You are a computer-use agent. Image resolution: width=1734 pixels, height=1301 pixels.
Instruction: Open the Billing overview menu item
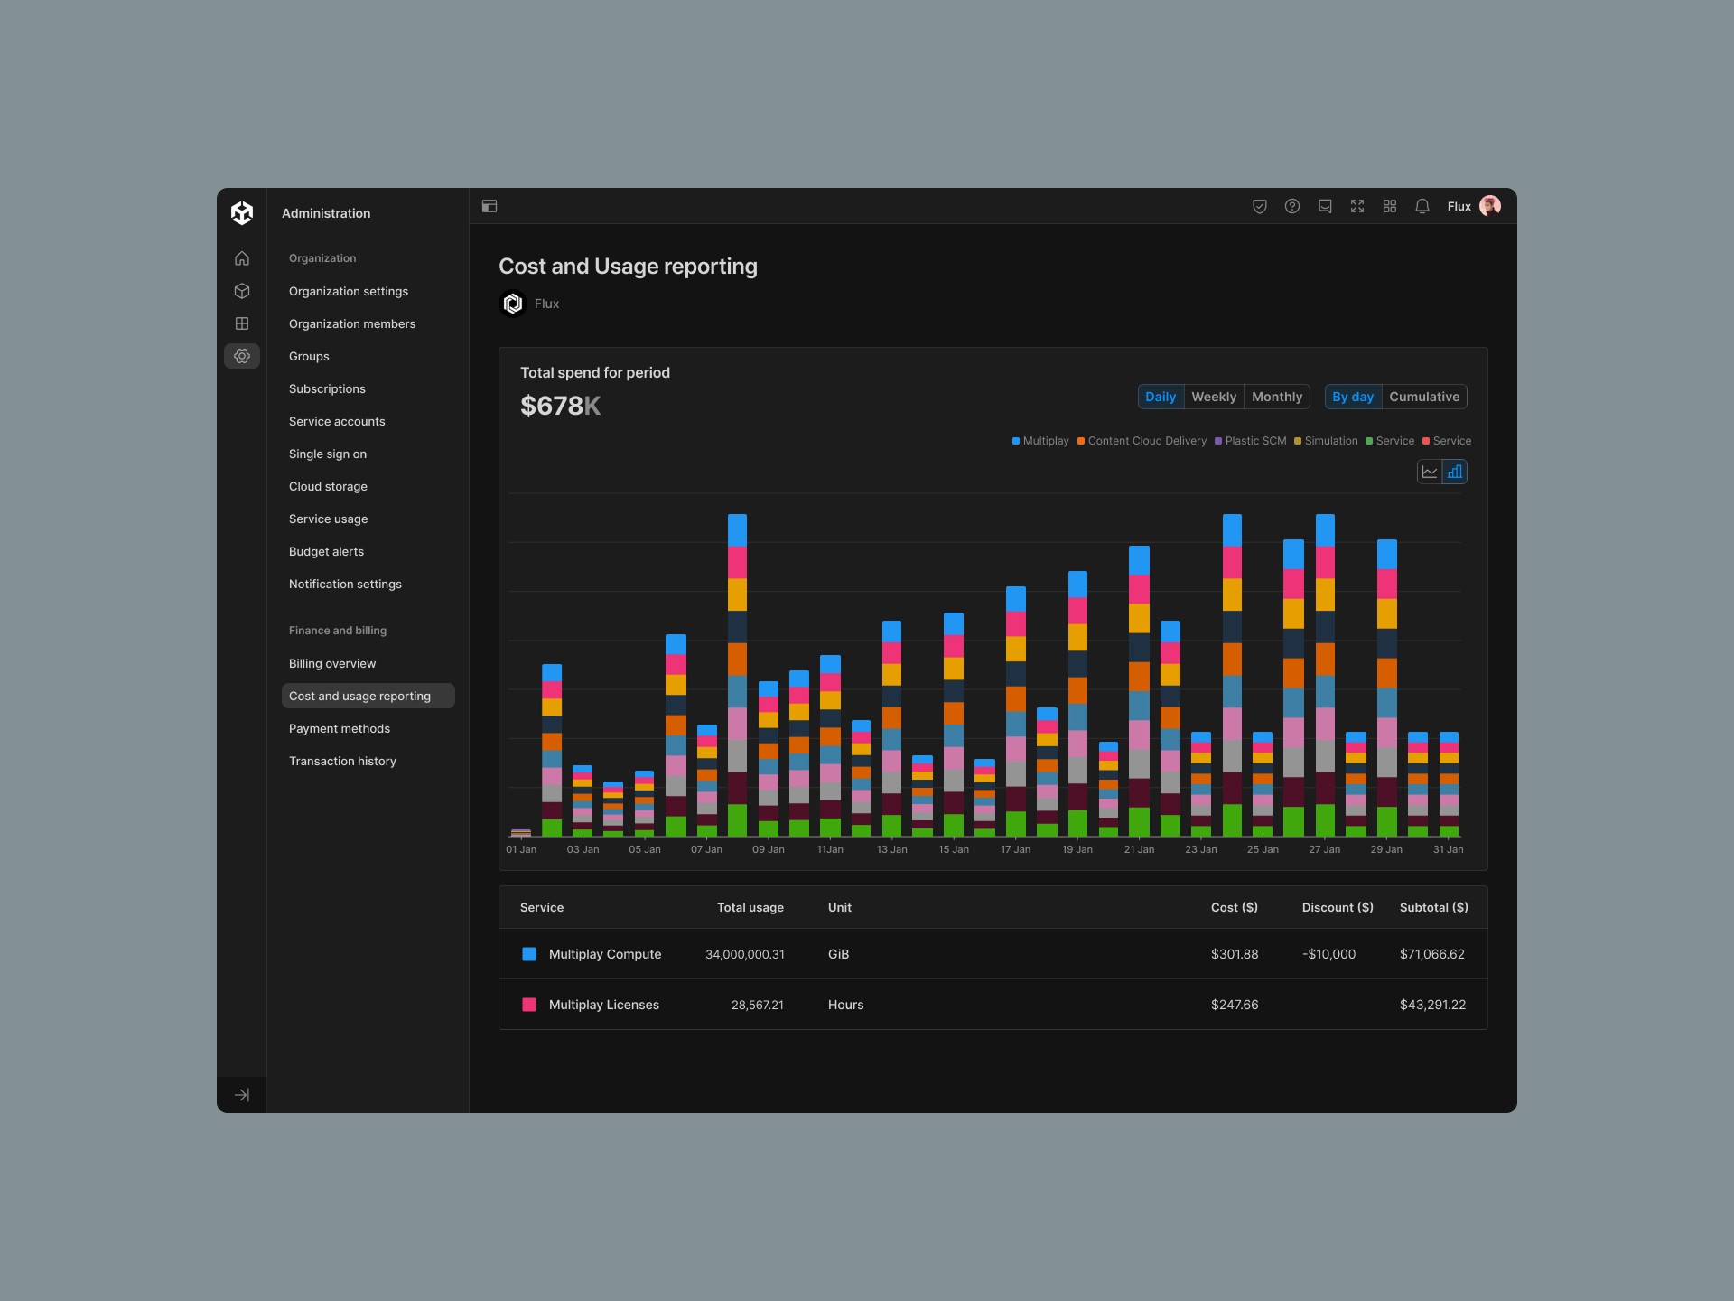(331, 663)
